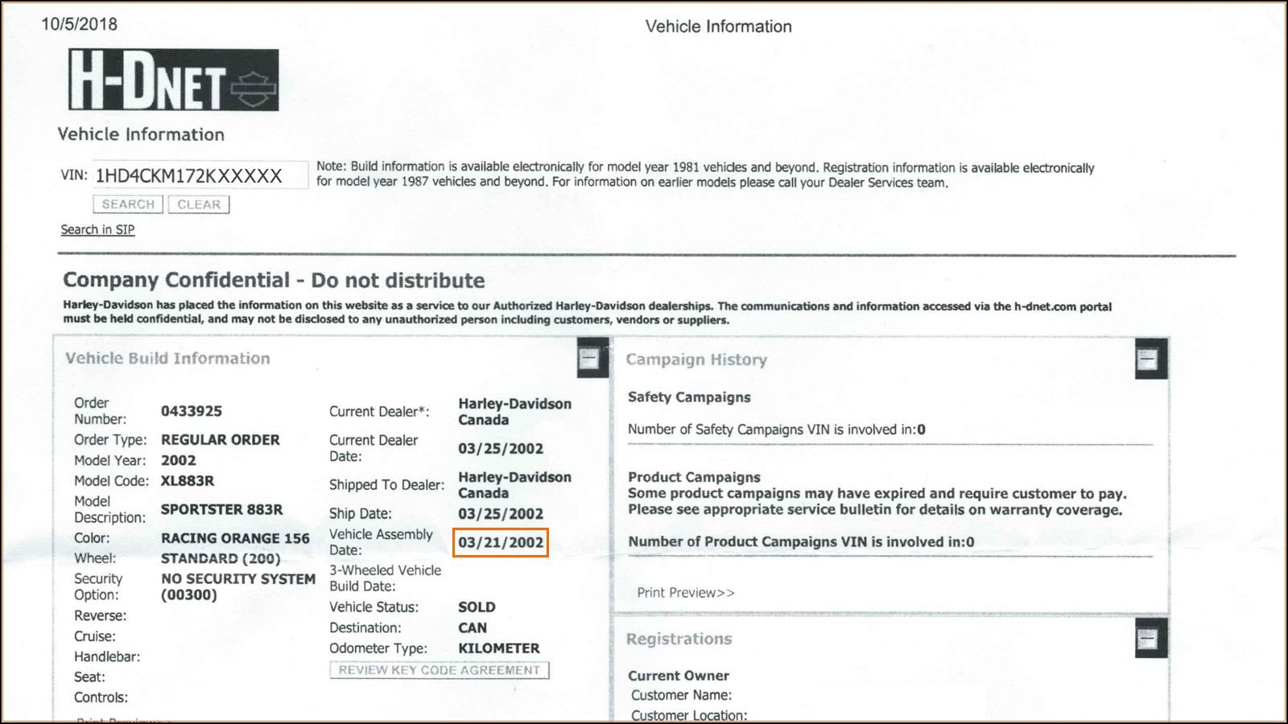This screenshot has width=1288, height=724.
Task: Open Print Preview in Campaign History
Action: 685,593
